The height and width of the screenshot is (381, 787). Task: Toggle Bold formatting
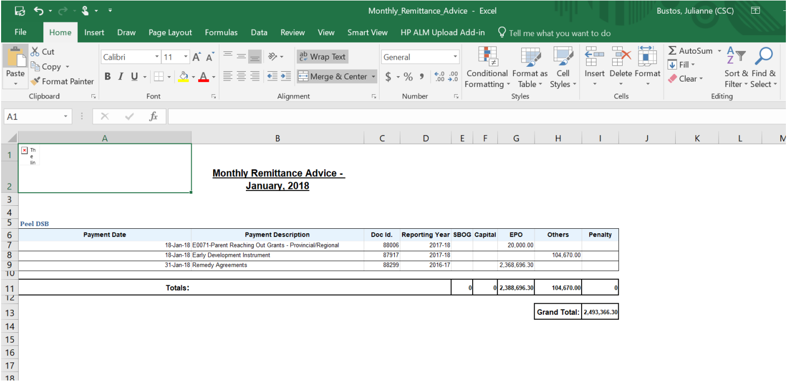pyautogui.click(x=107, y=77)
